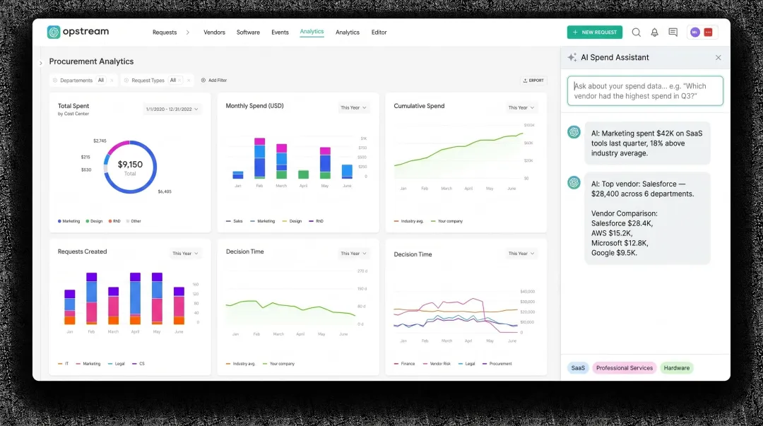Open the messages chat icon
Viewport: 763px width, 426px height.
[x=673, y=32]
